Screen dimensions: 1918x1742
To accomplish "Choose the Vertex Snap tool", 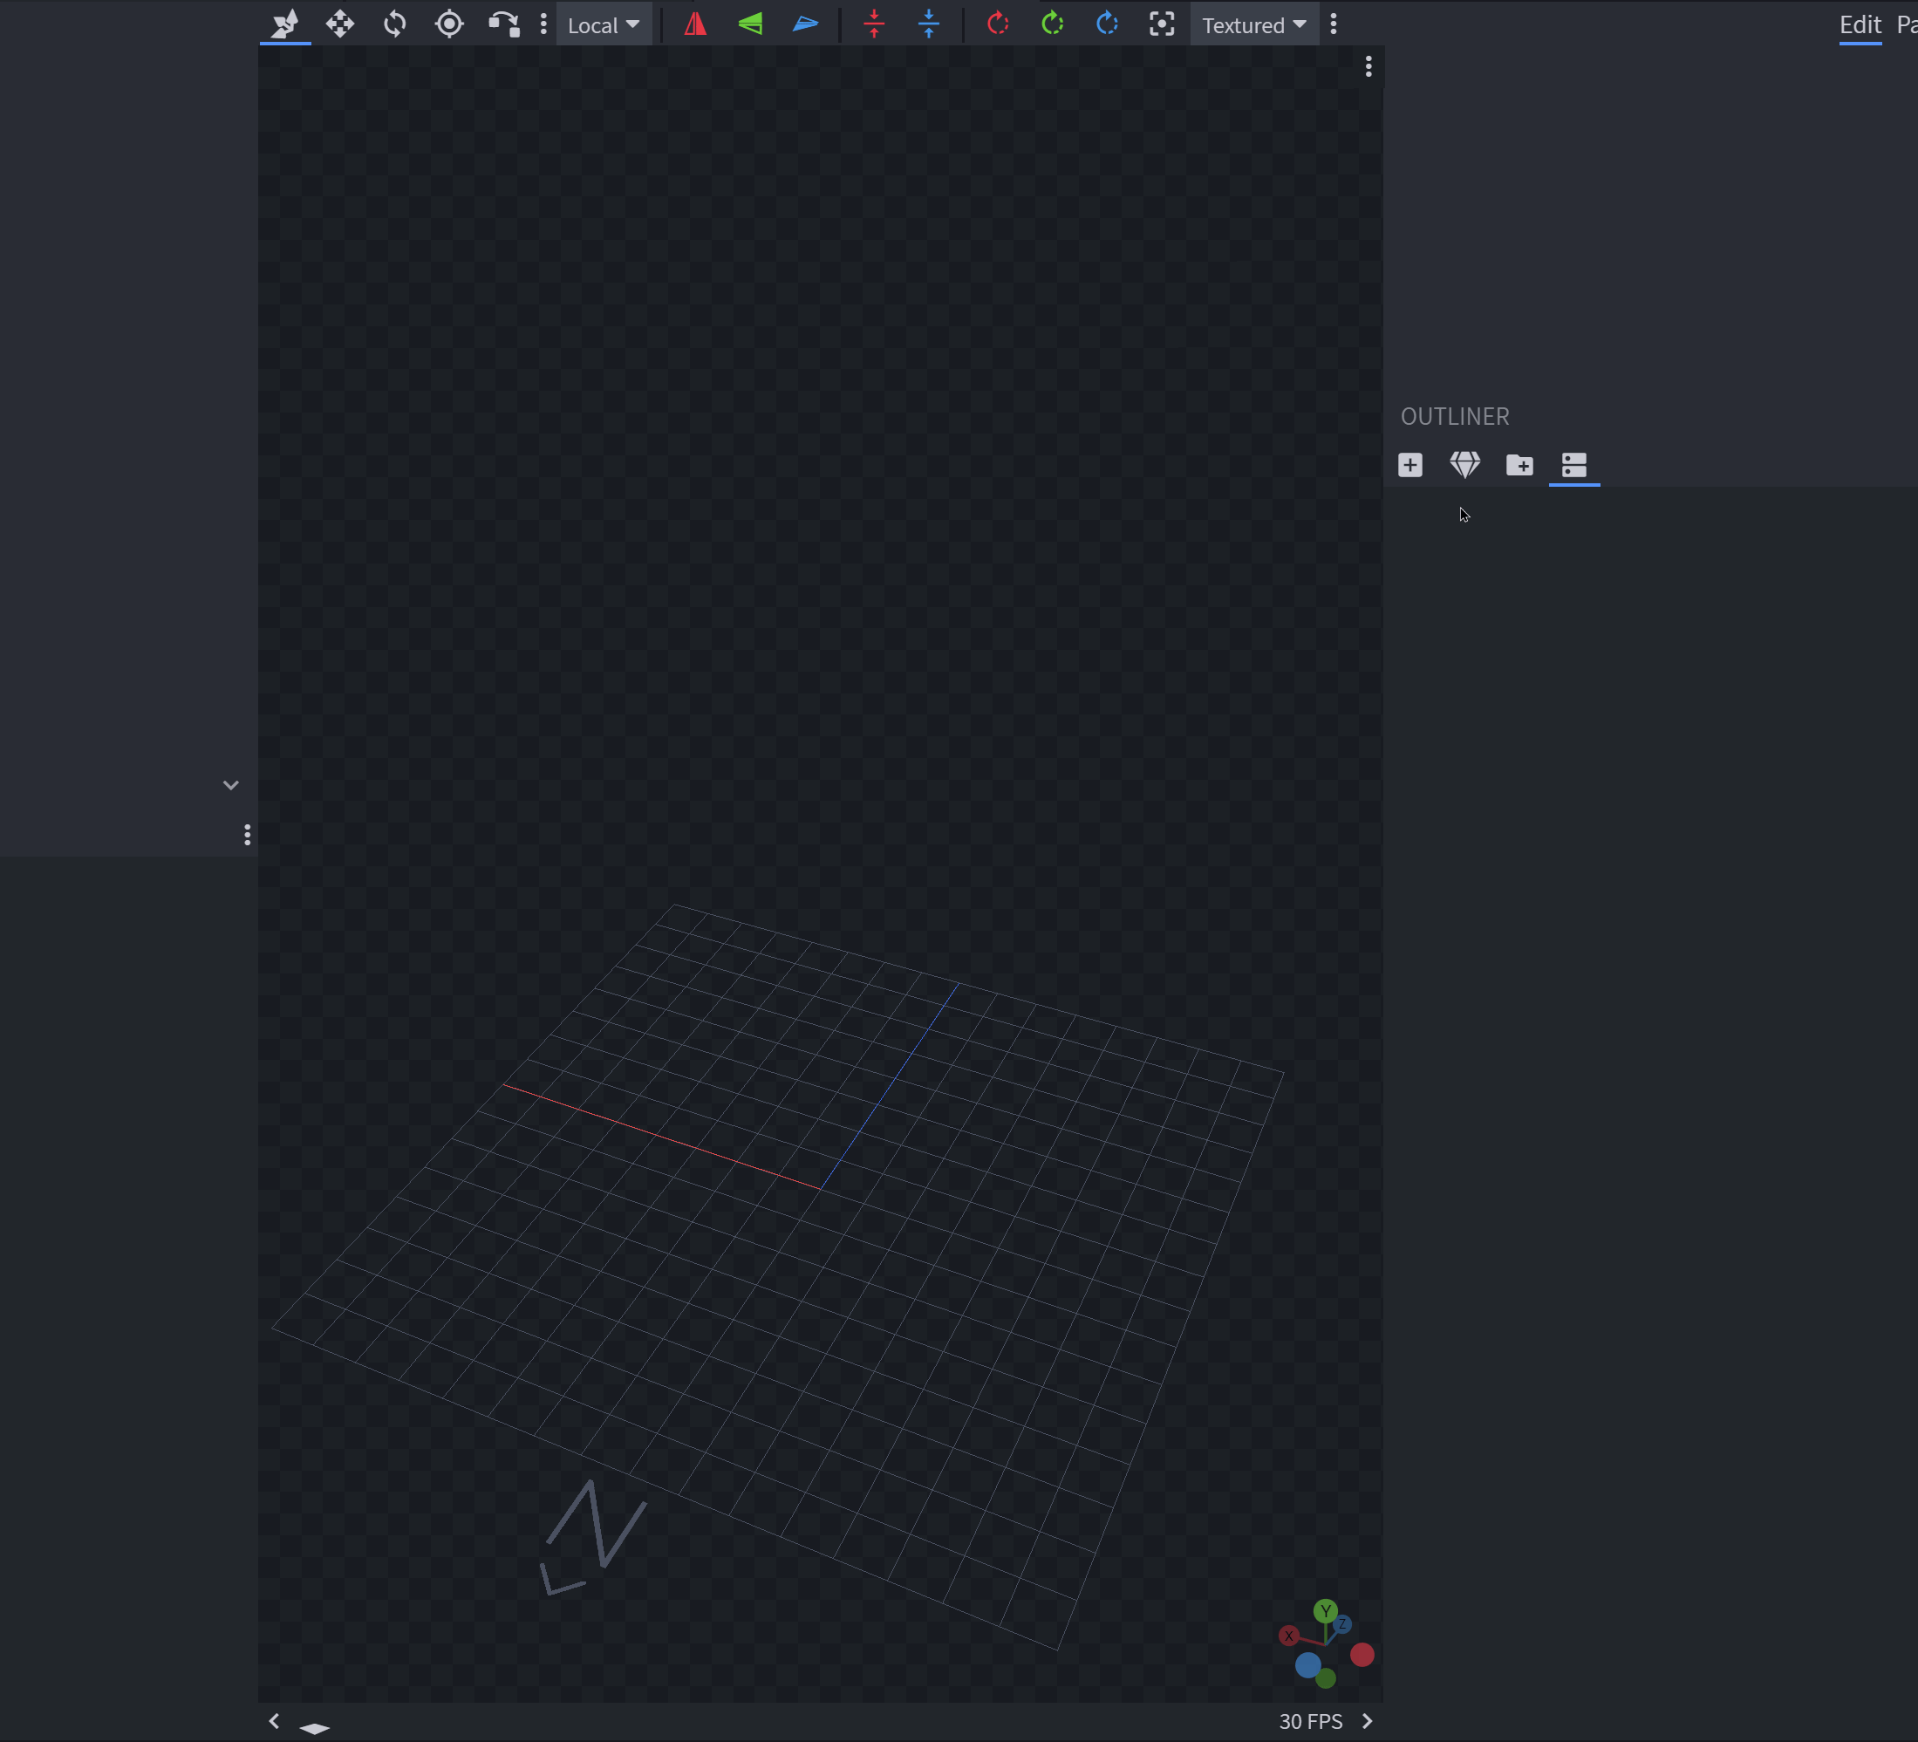I will 504,24.
